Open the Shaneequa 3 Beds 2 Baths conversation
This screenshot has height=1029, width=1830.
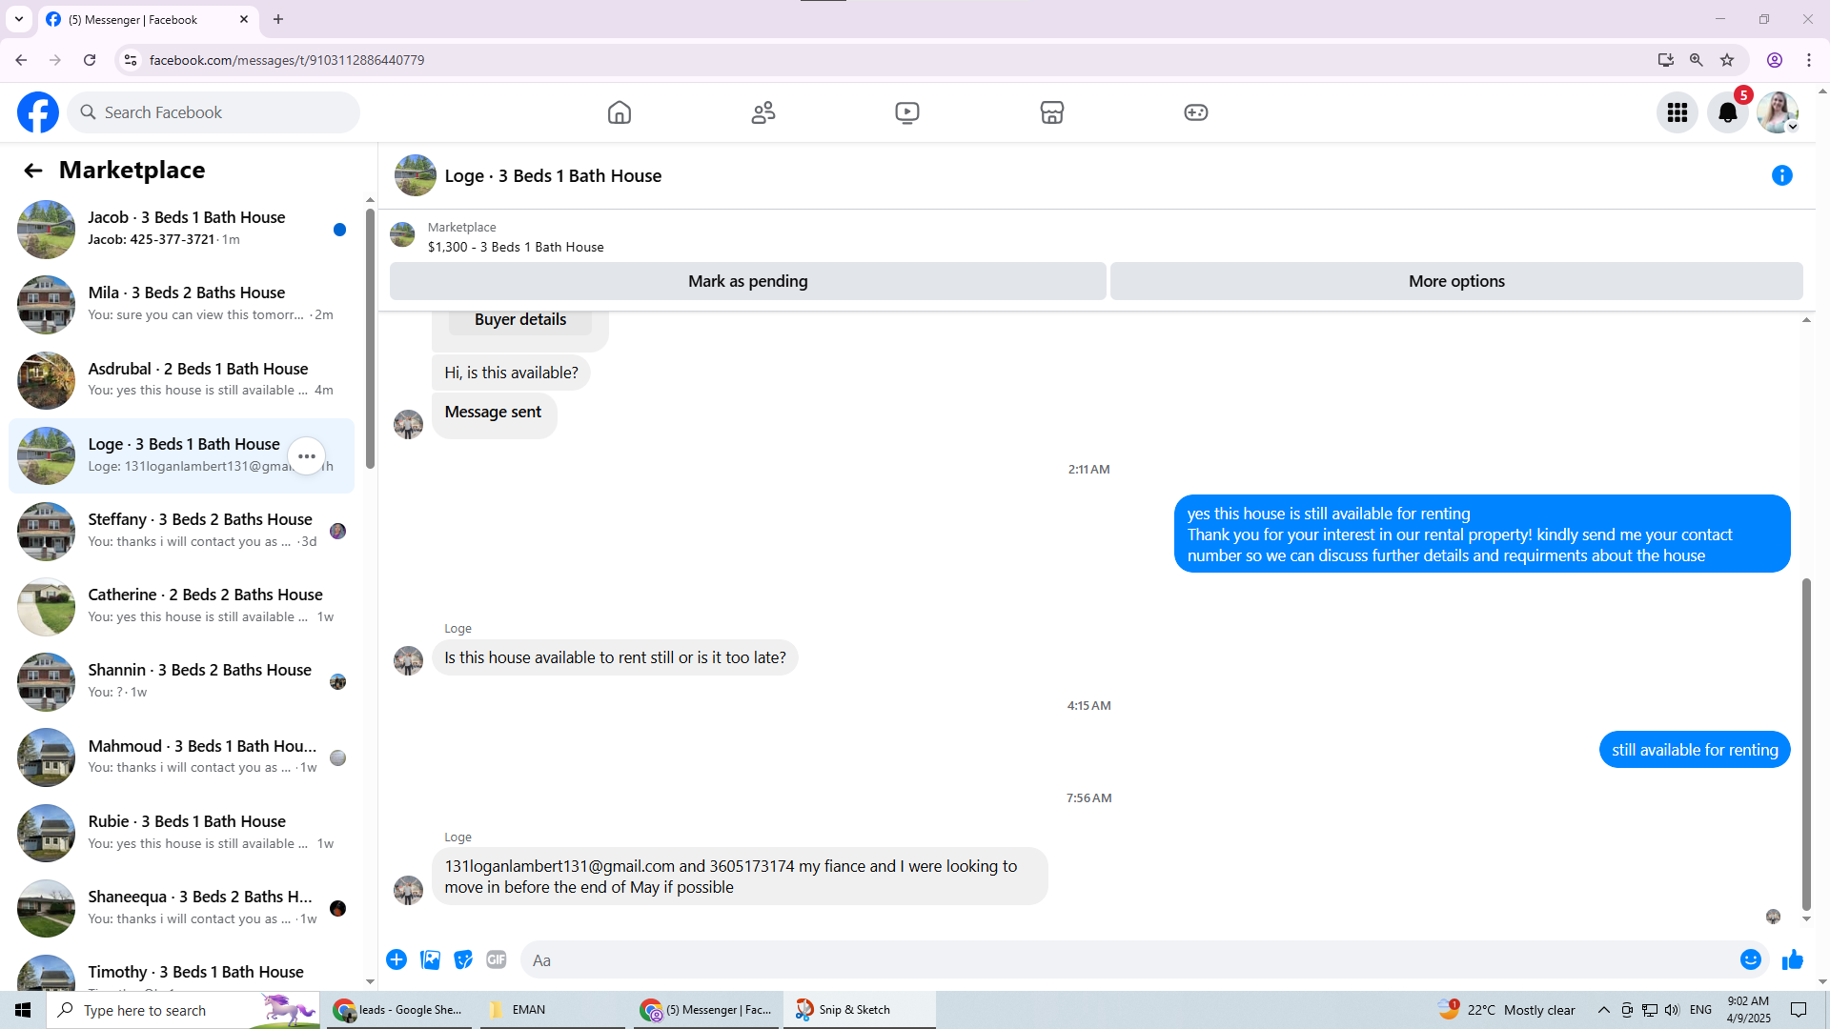(181, 909)
